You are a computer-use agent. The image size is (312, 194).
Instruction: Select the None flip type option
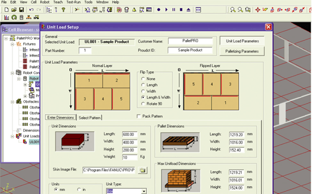pyautogui.click(x=143, y=79)
